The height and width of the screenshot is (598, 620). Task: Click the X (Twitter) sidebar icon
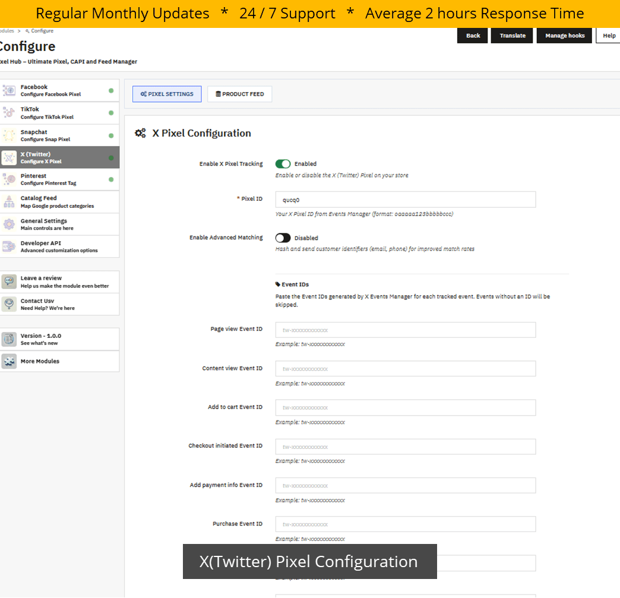(9, 158)
